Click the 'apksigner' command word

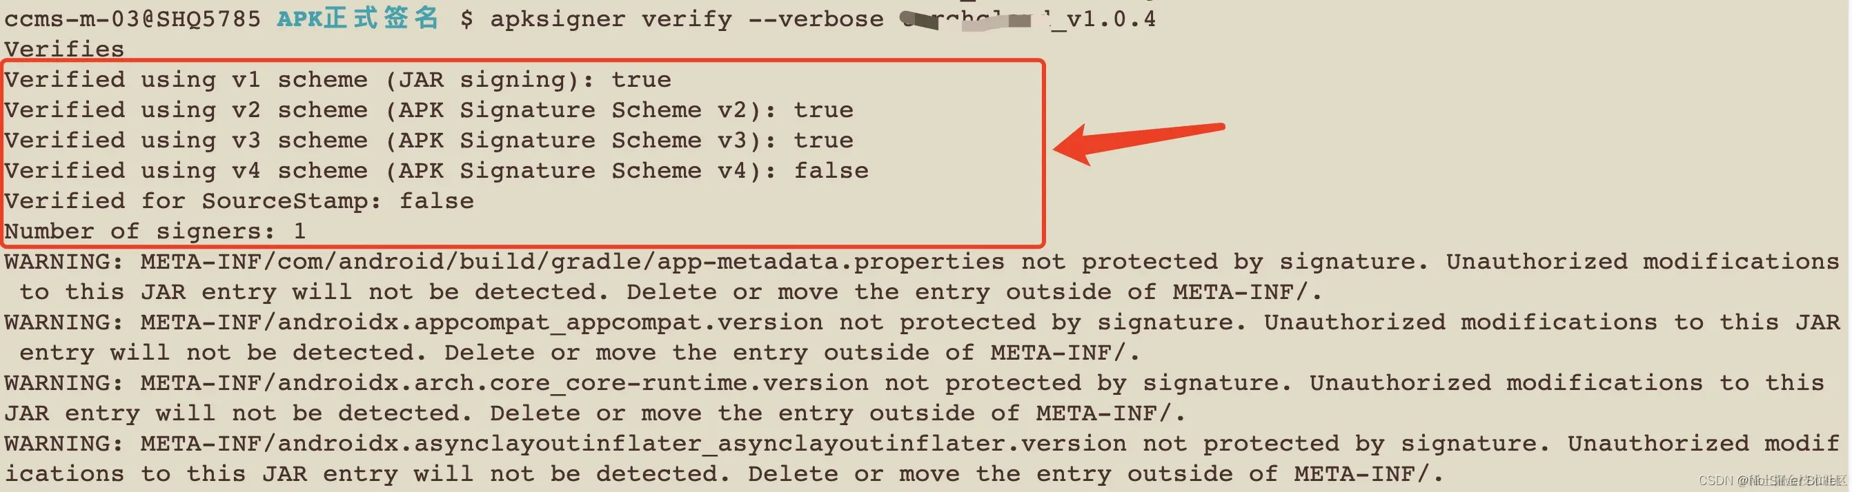(558, 19)
